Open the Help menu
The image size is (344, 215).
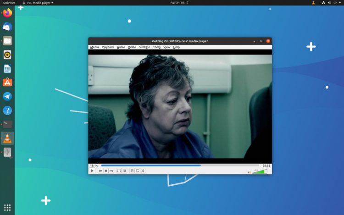[x=177, y=47]
